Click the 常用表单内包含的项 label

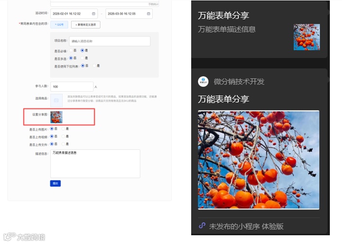34,23
